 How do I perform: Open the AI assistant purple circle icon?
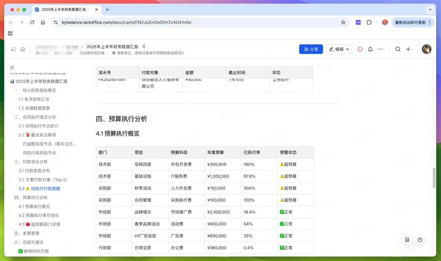click(x=360, y=49)
